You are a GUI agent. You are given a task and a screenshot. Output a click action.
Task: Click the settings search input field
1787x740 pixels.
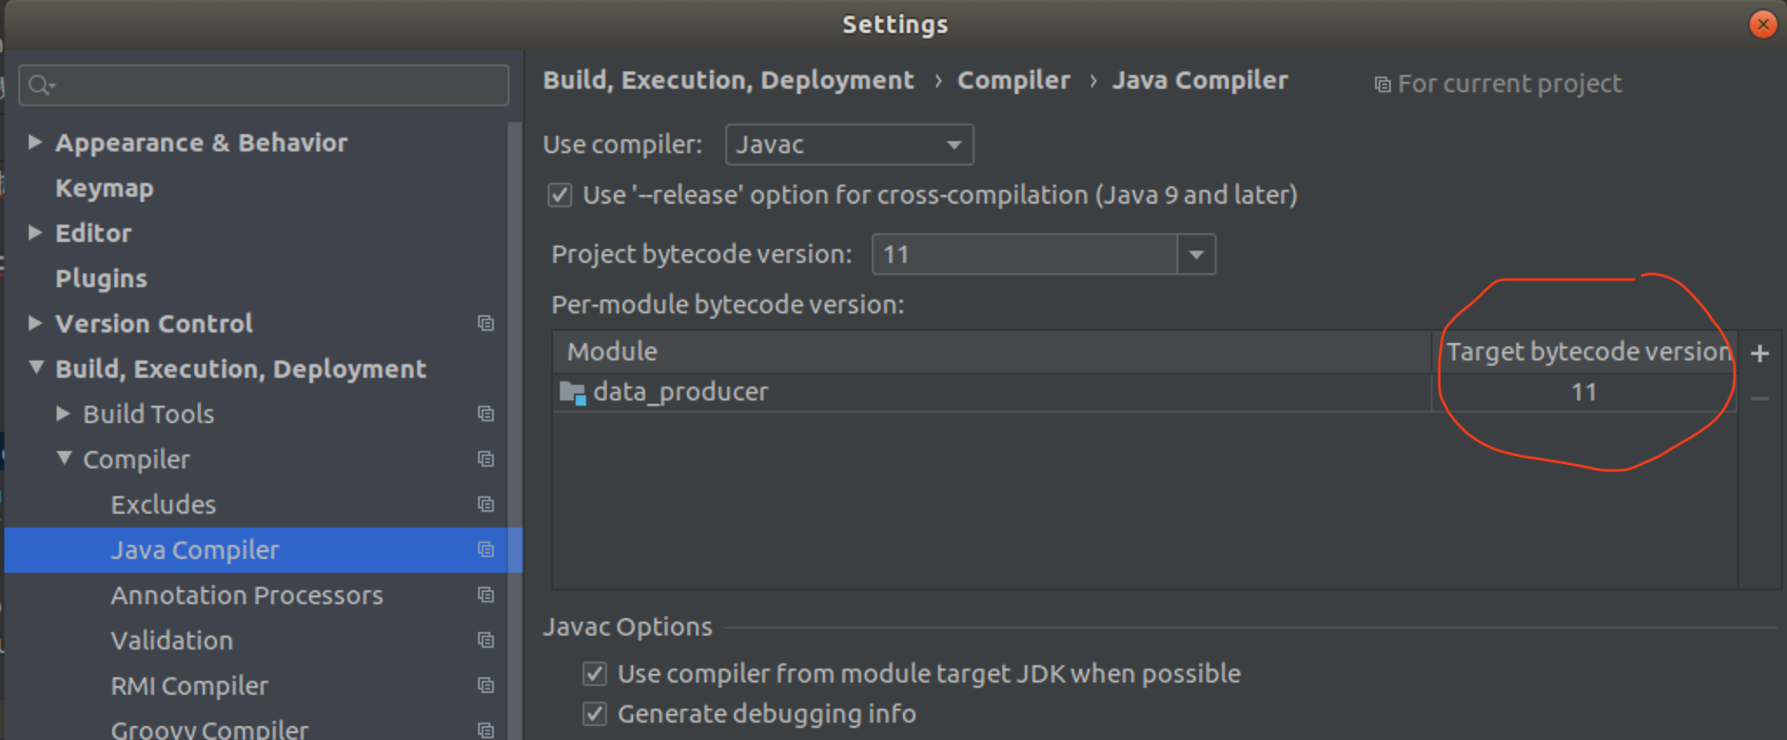[x=264, y=85]
